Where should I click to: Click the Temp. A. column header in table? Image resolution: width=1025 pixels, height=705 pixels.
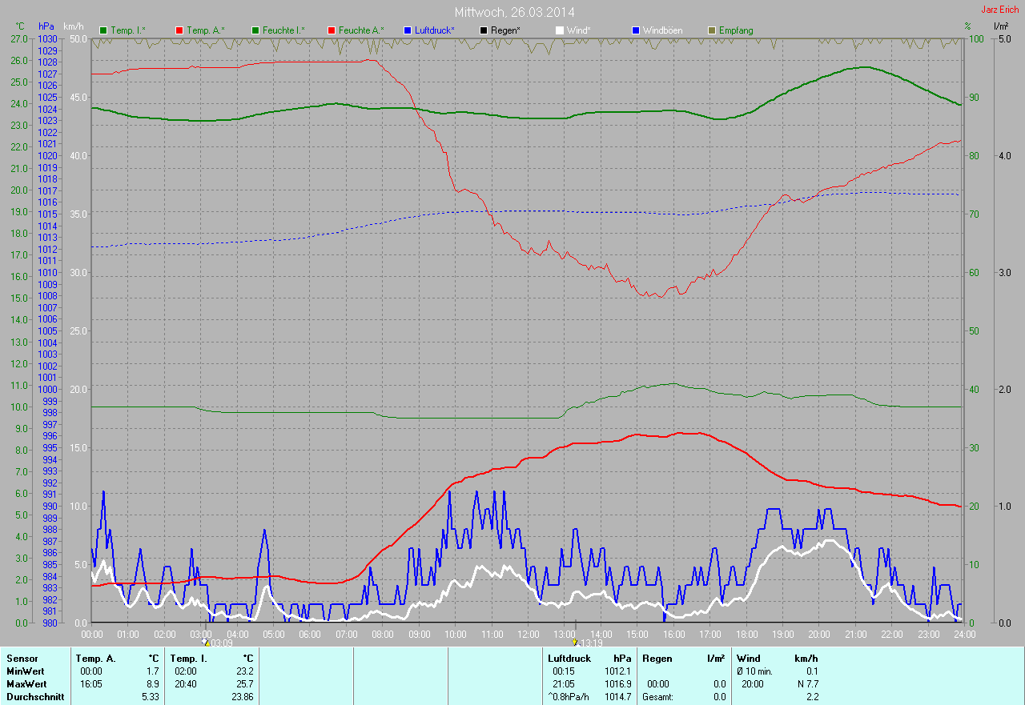pos(95,658)
